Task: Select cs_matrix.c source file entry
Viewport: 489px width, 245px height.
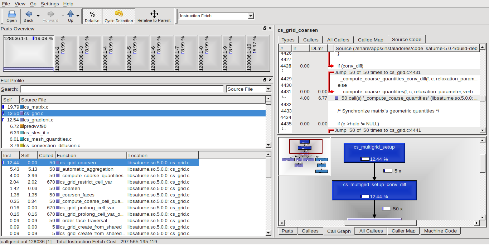Action: [x=36, y=107]
